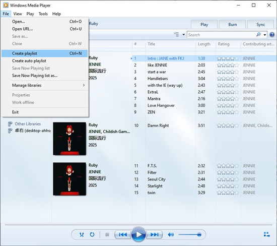This screenshot has width=277, height=246.
Task: Click the search magnifier icon
Action: [x=258, y=34]
